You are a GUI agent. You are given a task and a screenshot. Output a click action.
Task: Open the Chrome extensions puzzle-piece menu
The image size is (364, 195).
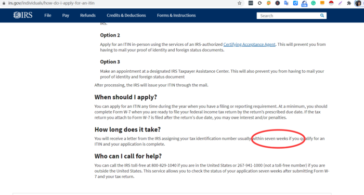(x=349, y=3)
